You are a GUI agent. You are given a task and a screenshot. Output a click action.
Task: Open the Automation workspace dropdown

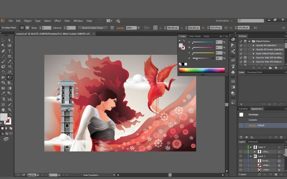coord(224,21)
